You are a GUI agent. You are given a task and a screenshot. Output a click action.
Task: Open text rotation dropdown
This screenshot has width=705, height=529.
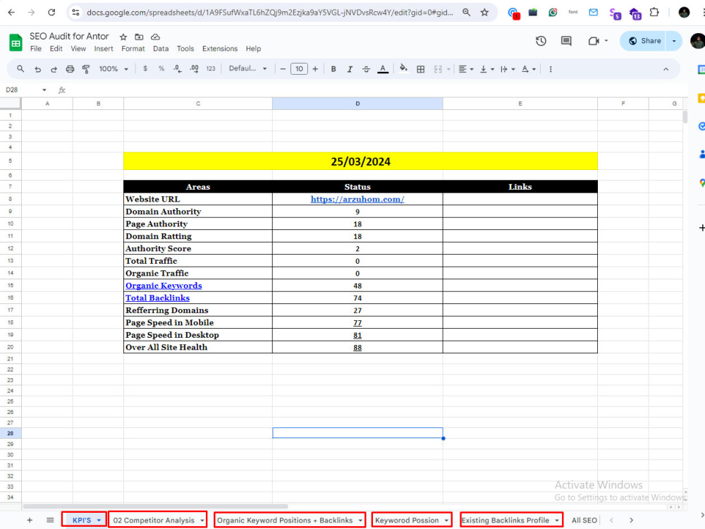pos(528,69)
